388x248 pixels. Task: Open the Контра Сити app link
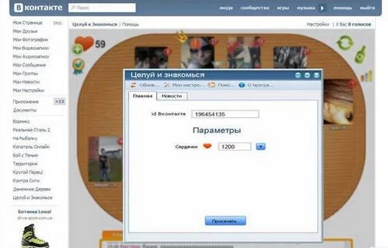pos(26,181)
